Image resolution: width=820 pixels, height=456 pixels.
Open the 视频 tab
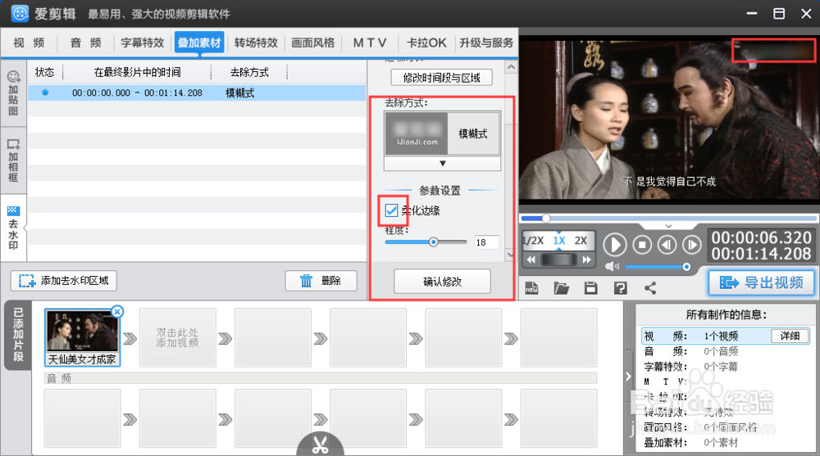coord(29,43)
